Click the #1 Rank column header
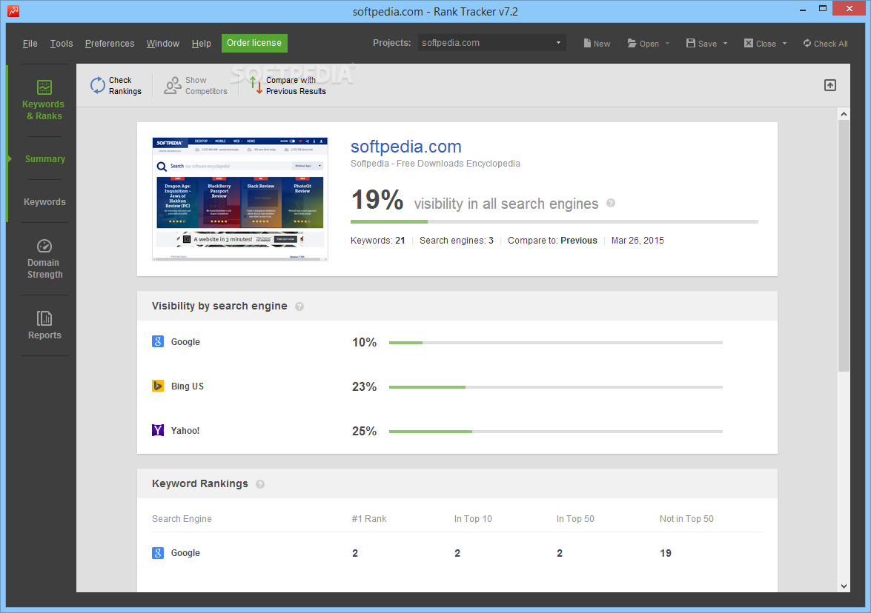The height and width of the screenshot is (613, 871). click(x=369, y=519)
